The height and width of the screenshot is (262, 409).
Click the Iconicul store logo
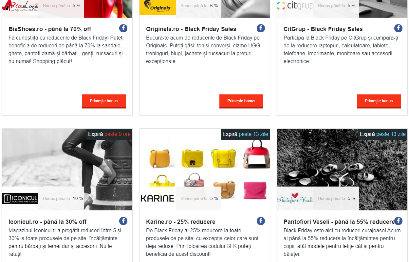(20, 198)
